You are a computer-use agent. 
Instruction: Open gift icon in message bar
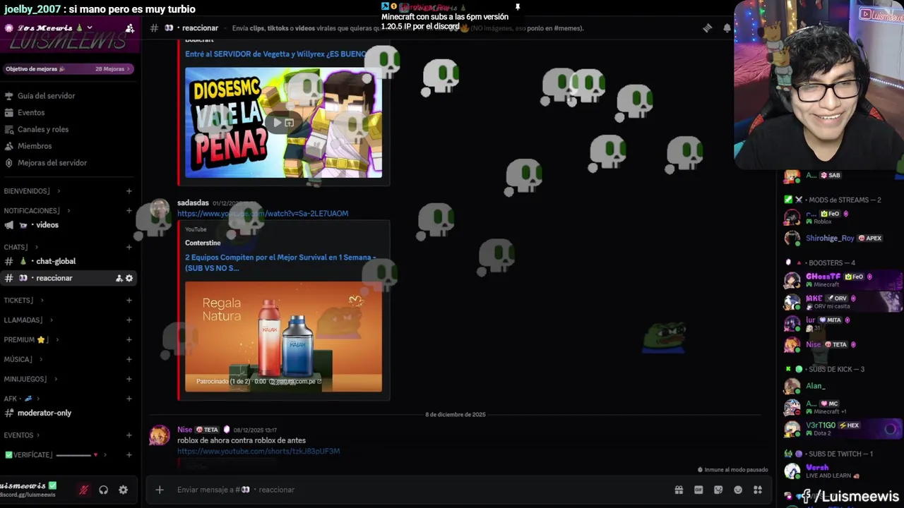pos(679,490)
